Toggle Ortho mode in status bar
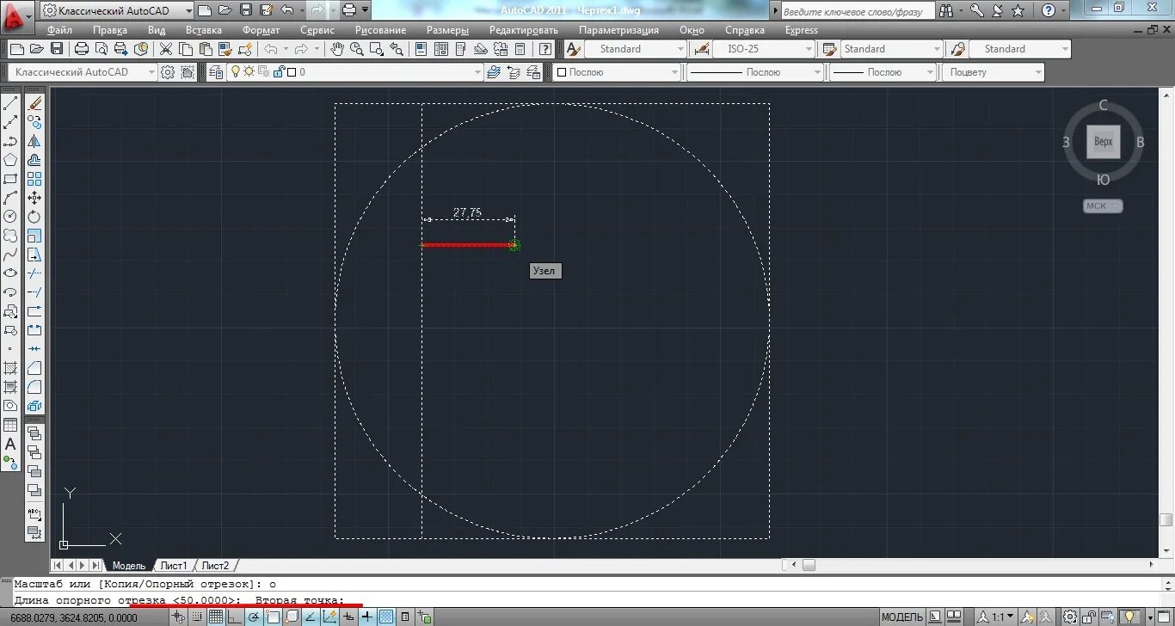Viewport: 1175px width, 626px height. tap(234, 617)
